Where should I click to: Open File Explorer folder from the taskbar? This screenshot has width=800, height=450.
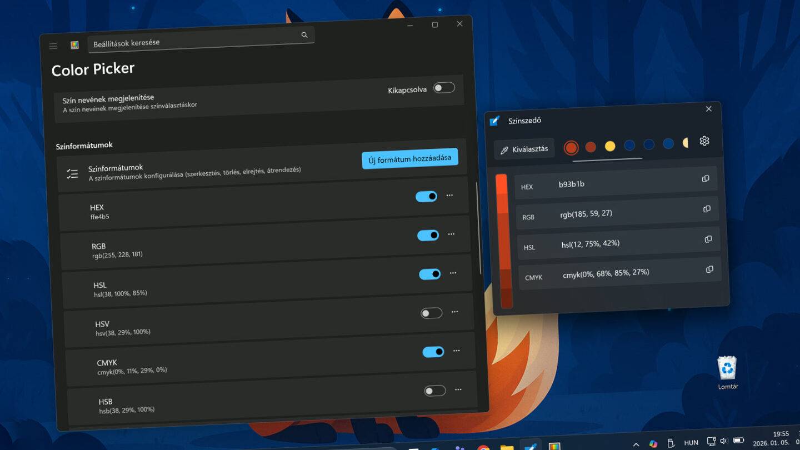[507, 447]
